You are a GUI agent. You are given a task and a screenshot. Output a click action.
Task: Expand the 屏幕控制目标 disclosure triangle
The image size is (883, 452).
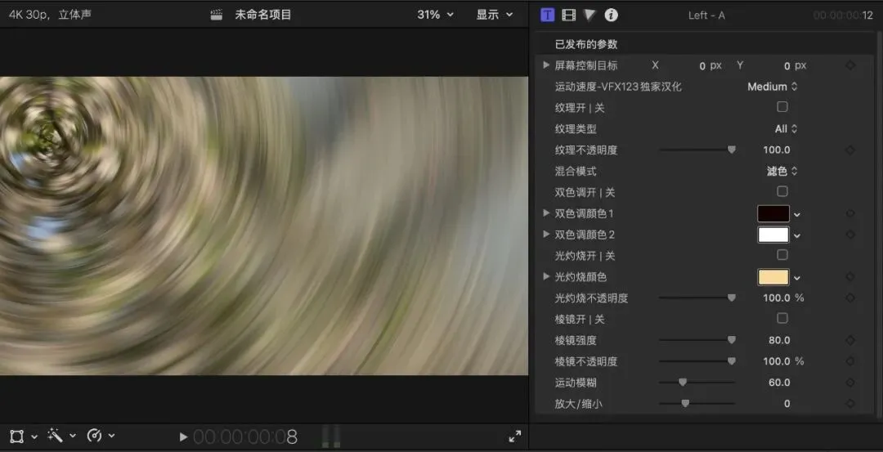point(545,65)
